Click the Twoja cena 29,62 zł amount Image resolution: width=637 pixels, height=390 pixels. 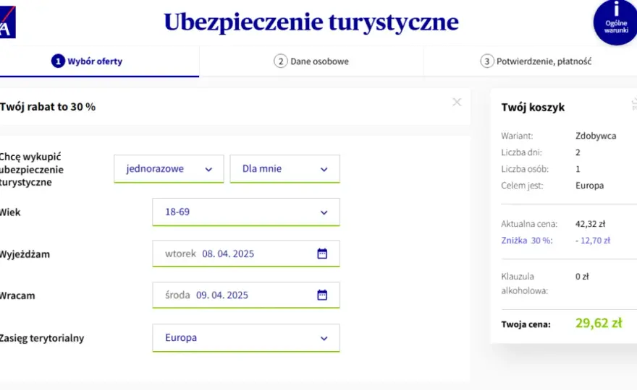(599, 323)
